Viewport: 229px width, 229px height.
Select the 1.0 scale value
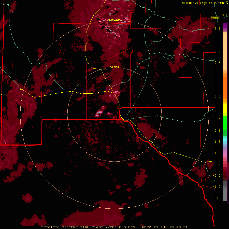(218, 153)
